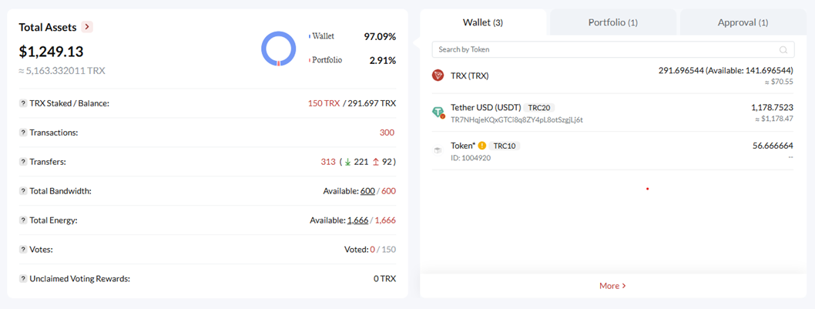Click the Tether USD token logo
This screenshot has width=815, height=309.
[438, 113]
